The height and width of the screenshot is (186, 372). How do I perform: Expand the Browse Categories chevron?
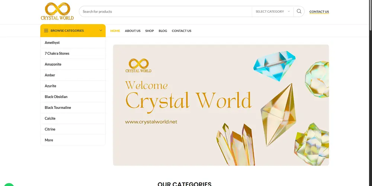pyautogui.click(x=100, y=30)
